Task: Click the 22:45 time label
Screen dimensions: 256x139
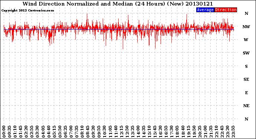Action: coord(222,132)
